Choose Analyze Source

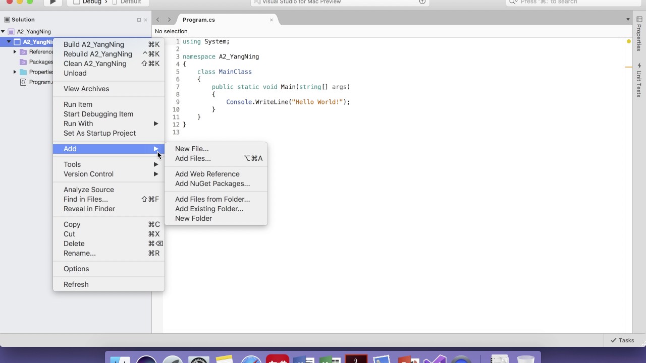pos(109,190)
